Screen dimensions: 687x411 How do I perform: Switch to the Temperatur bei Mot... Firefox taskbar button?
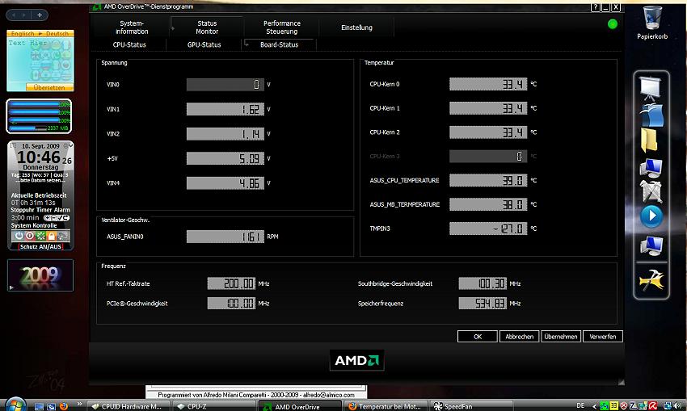pyautogui.click(x=386, y=406)
